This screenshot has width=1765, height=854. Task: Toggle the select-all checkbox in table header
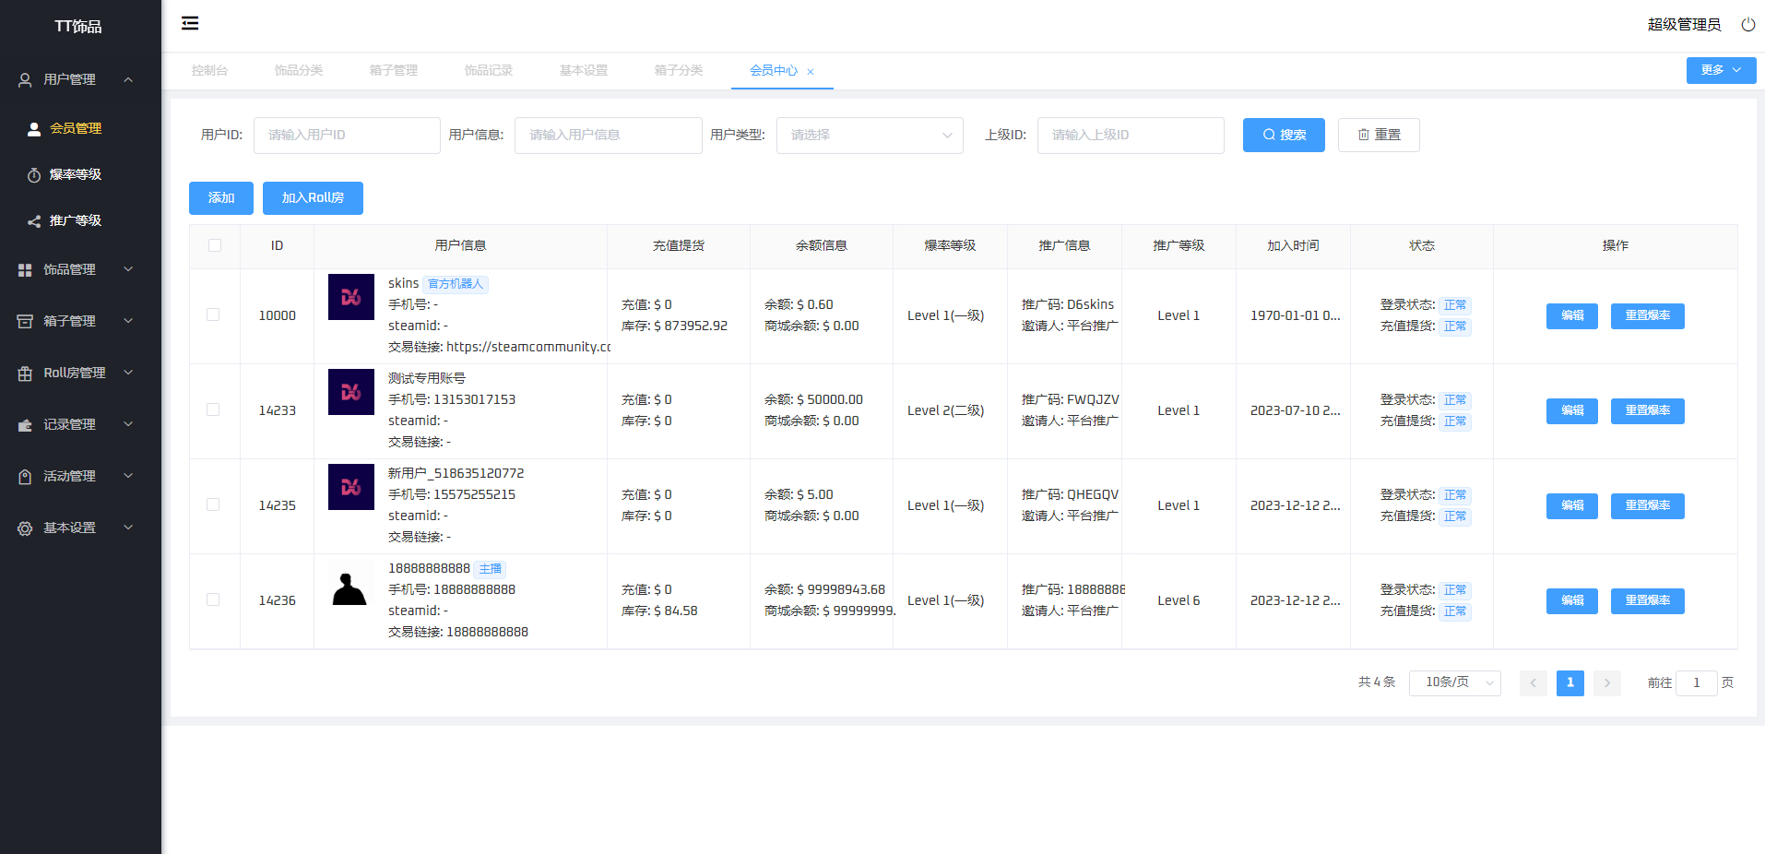(x=215, y=245)
